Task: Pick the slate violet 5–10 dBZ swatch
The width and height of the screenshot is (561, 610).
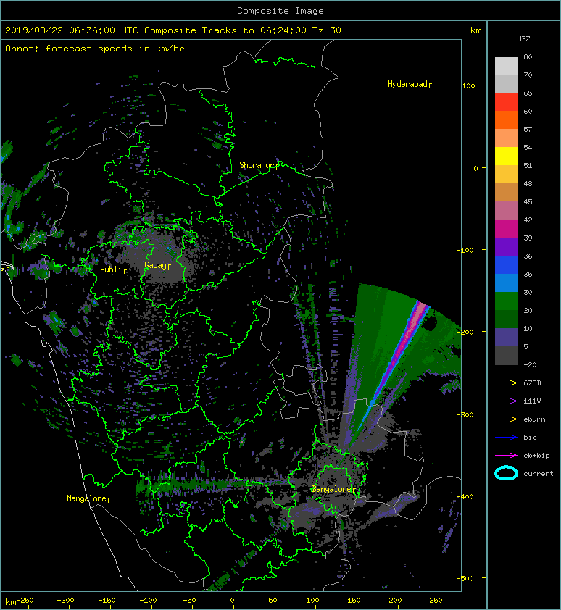Action: [x=506, y=338]
